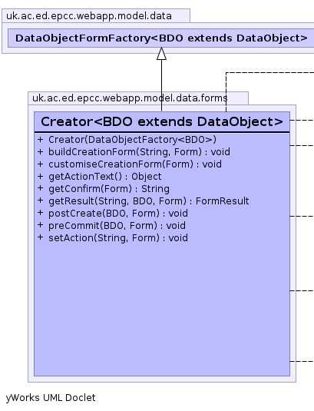
Task: Click the inheritance arrow triangle head
Action: (161, 54)
